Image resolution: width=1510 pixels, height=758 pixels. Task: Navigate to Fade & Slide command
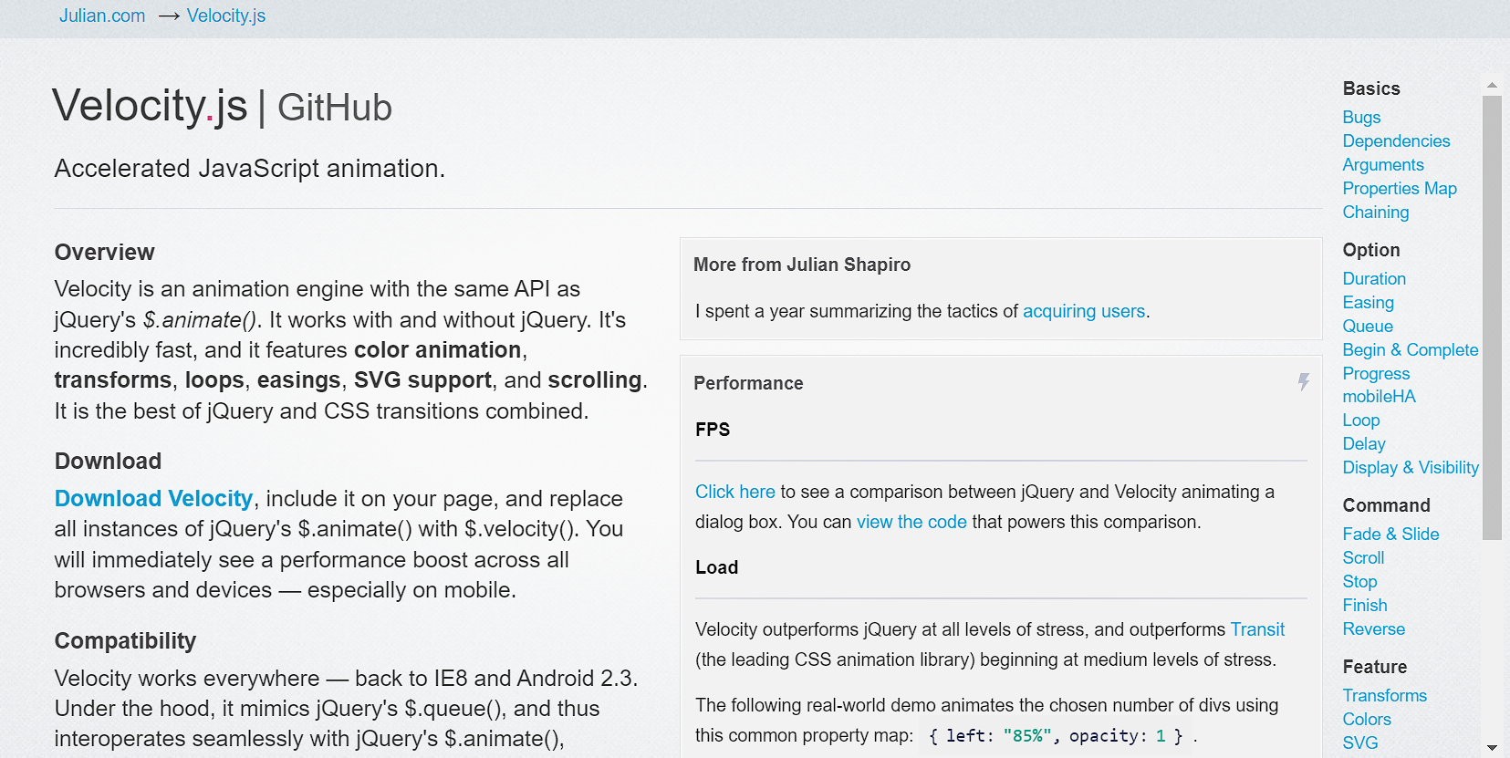pos(1390,534)
